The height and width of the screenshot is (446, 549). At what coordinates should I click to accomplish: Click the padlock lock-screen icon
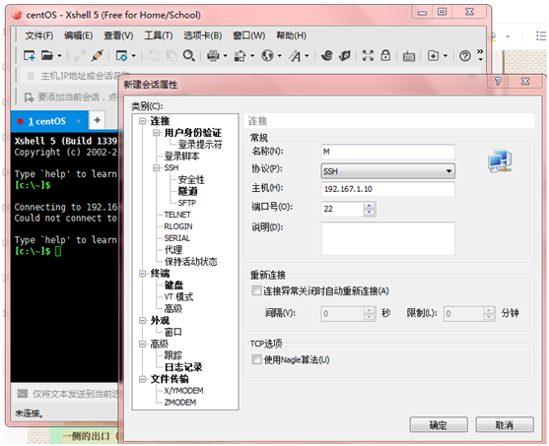coord(385,55)
